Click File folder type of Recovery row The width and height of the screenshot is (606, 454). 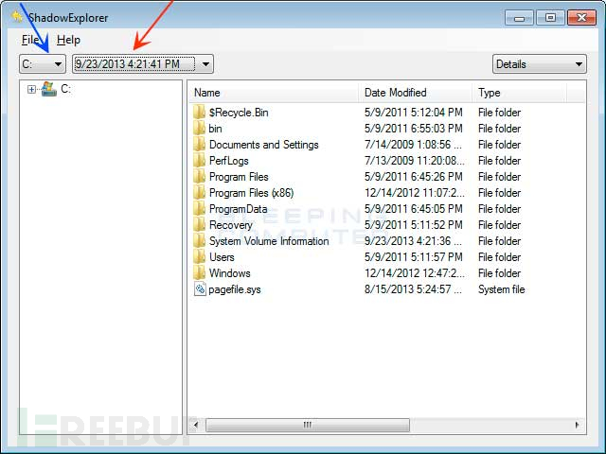pyautogui.click(x=499, y=225)
